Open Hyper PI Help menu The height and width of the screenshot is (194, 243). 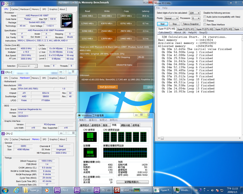click(x=165, y=8)
